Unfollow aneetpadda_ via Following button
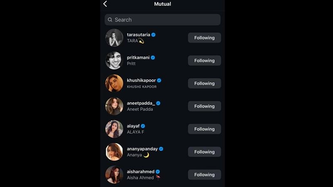Image resolution: width=333 pixels, height=187 pixels. pos(204,106)
